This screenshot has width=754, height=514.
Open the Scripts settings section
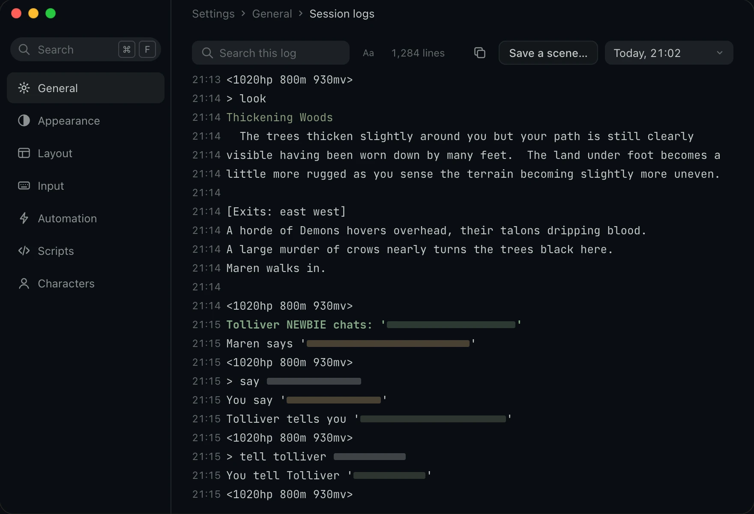86,251
